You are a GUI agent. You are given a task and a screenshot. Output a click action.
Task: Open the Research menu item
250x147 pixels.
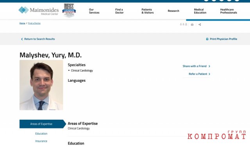(x=173, y=11)
